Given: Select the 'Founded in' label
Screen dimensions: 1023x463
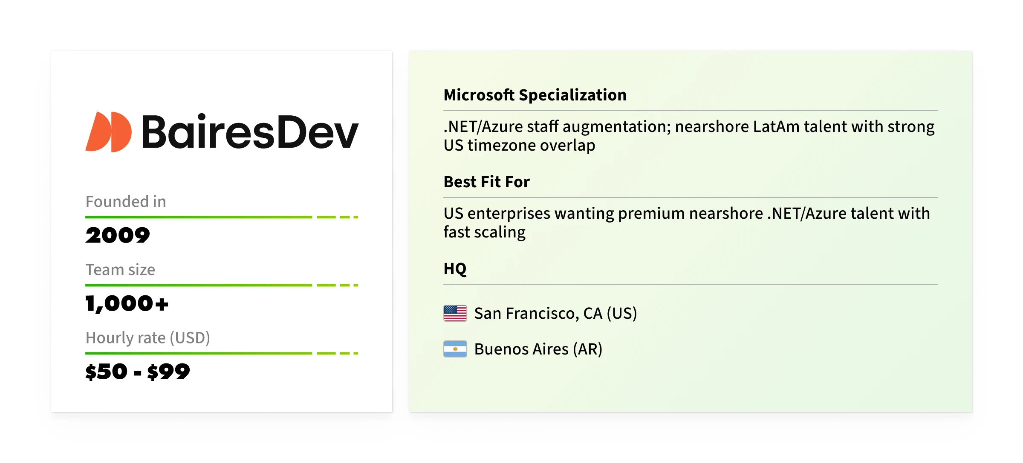Looking at the screenshot, I should pyautogui.click(x=126, y=201).
